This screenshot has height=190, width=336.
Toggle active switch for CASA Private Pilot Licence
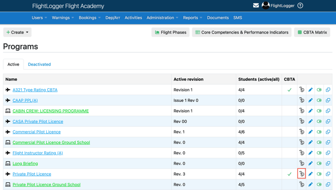click(319, 121)
